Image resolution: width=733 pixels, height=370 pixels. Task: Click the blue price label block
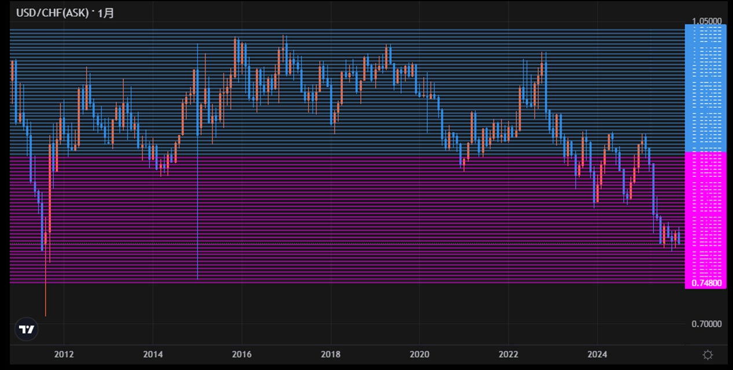click(x=705, y=87)
